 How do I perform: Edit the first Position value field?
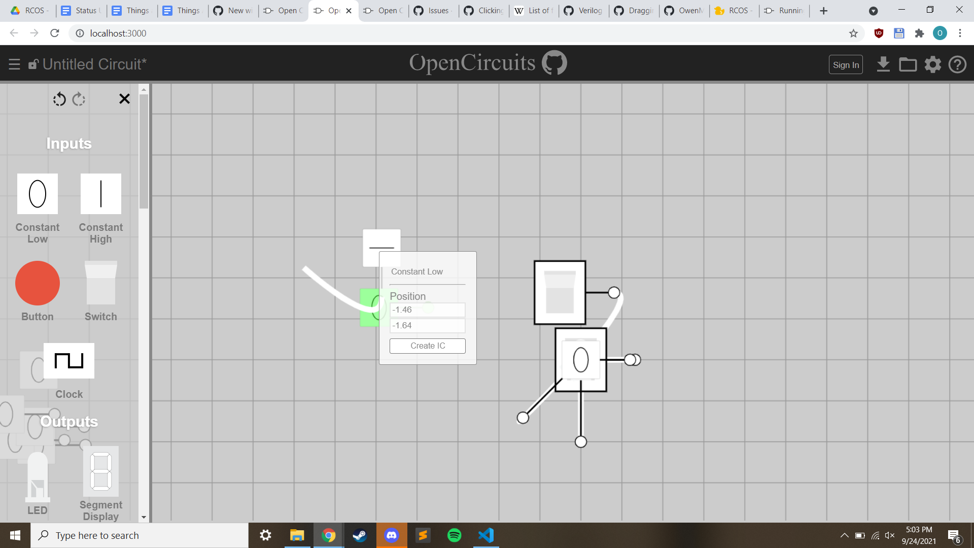(x=427, y=310)
